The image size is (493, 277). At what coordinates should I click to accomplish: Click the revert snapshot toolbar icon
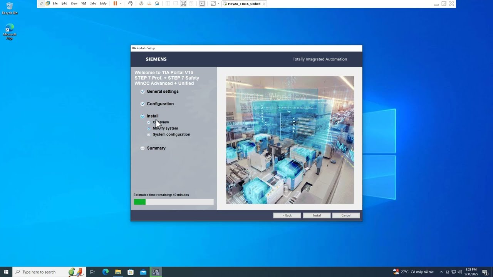(149, 3)
